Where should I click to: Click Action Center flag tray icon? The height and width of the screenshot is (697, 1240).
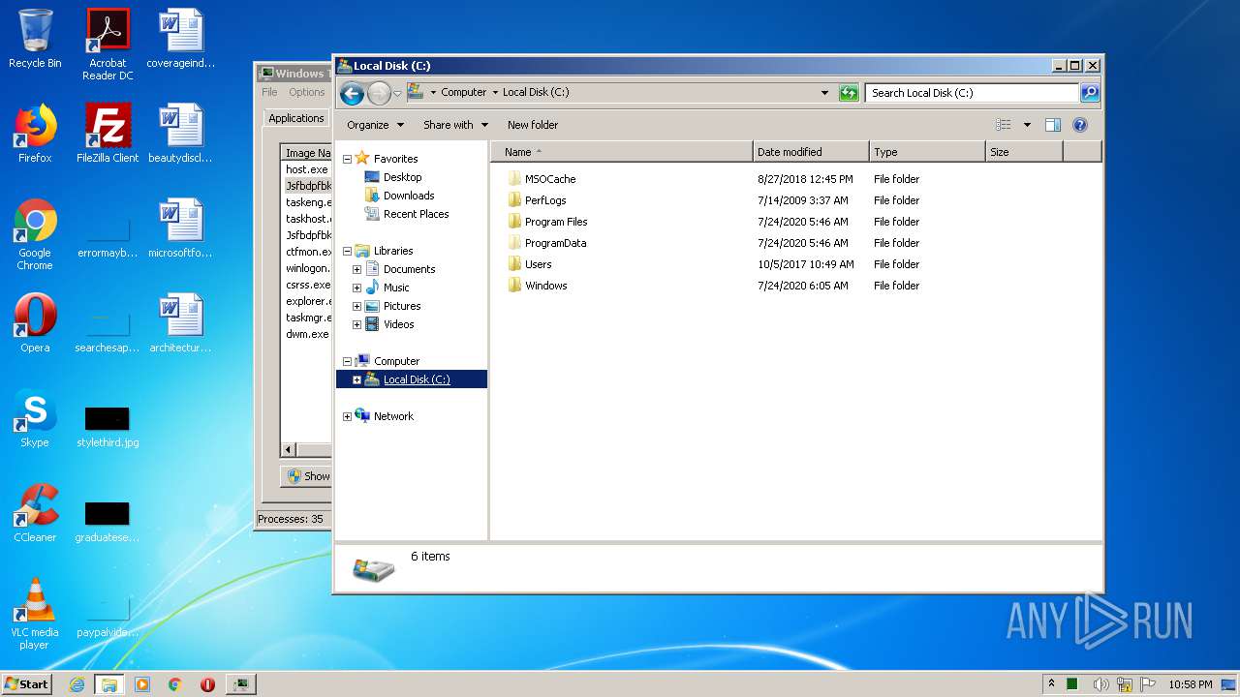click(1148, 684)
